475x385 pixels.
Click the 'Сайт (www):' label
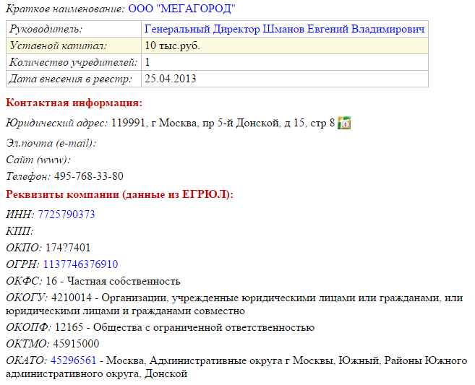click(38, 160)
